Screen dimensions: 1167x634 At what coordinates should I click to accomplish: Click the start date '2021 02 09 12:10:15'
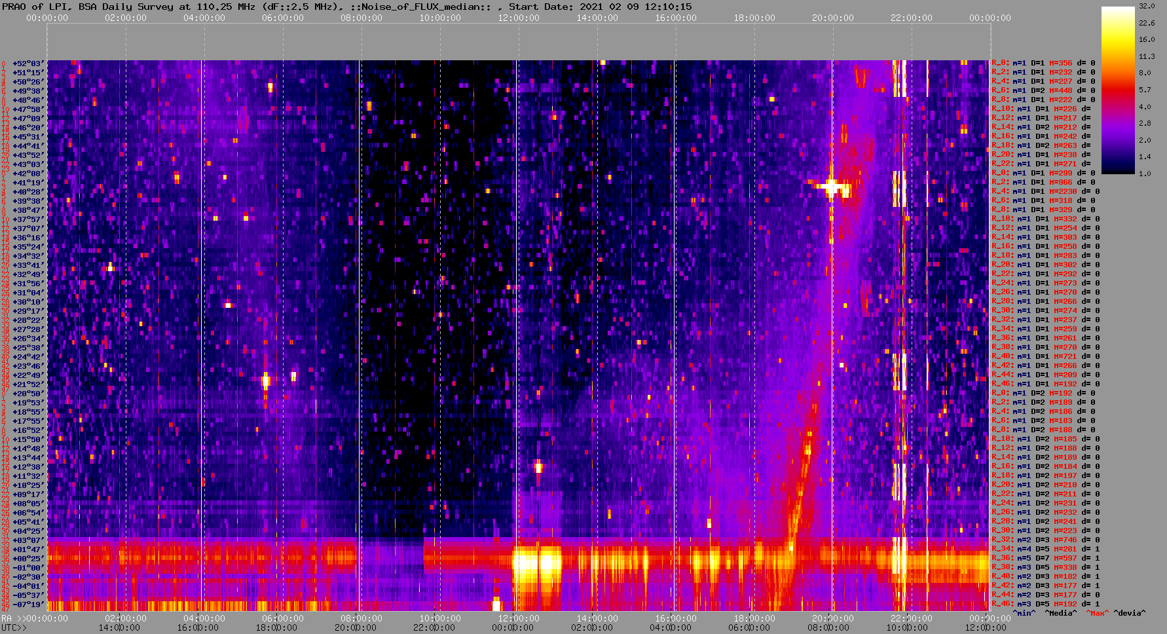pyautogui.click(x=635, y=7)
